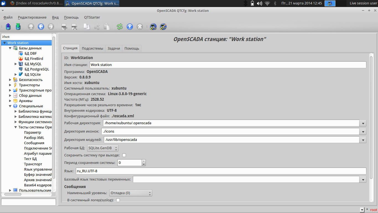Screen dimensions: 378x213
Task: Select 'Разбор XML' in the tree
Action: (x=34, y=138)
